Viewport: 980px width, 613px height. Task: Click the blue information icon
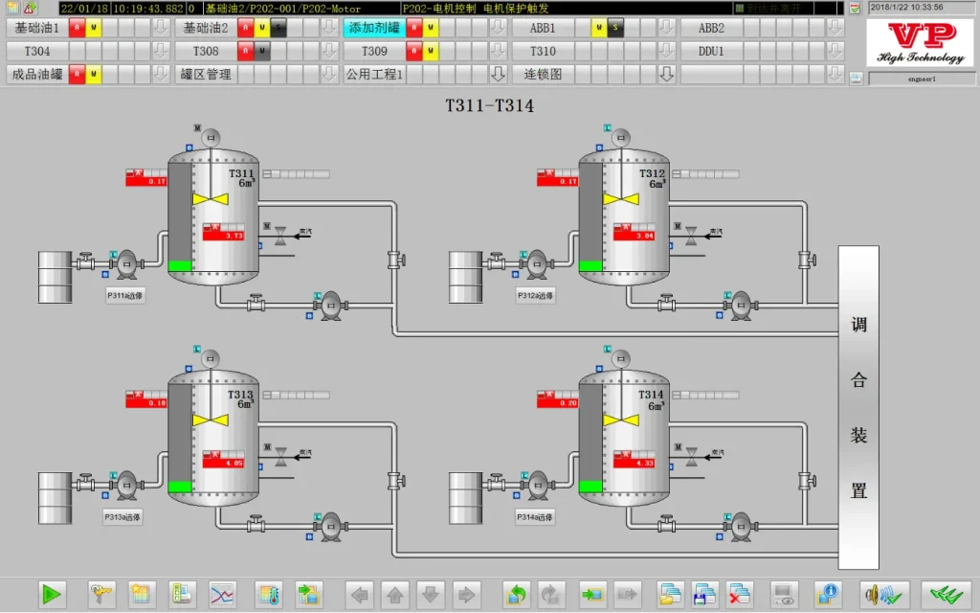tap(828, 595)
